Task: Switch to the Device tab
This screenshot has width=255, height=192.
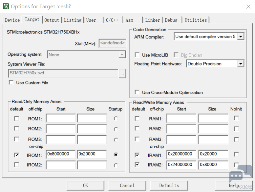Action: (12, 20)
